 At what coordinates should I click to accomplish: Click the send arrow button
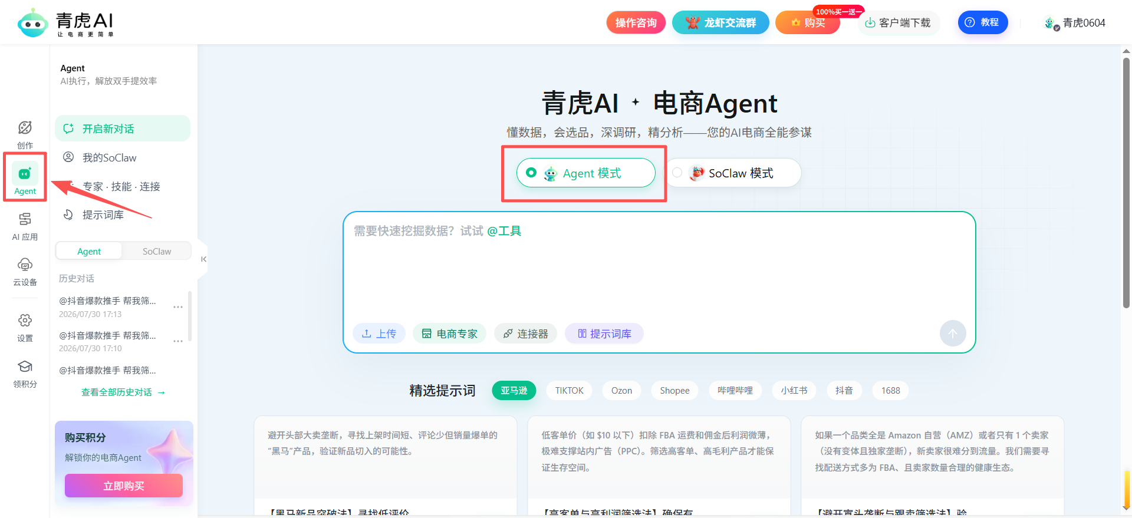[953, 334]
